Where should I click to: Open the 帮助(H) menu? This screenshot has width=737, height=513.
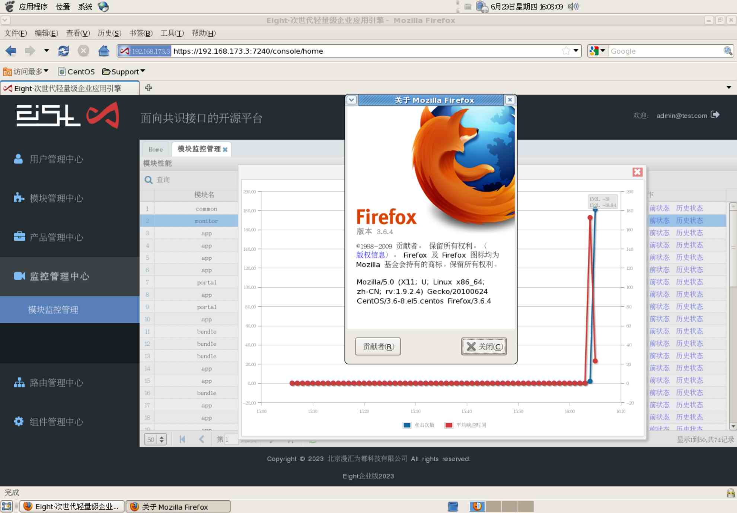click(x=204, y=33)
